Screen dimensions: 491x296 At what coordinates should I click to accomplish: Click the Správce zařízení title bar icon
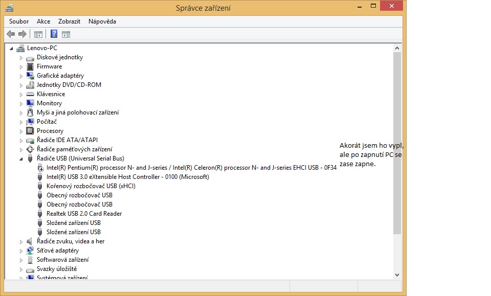[9, 8]
